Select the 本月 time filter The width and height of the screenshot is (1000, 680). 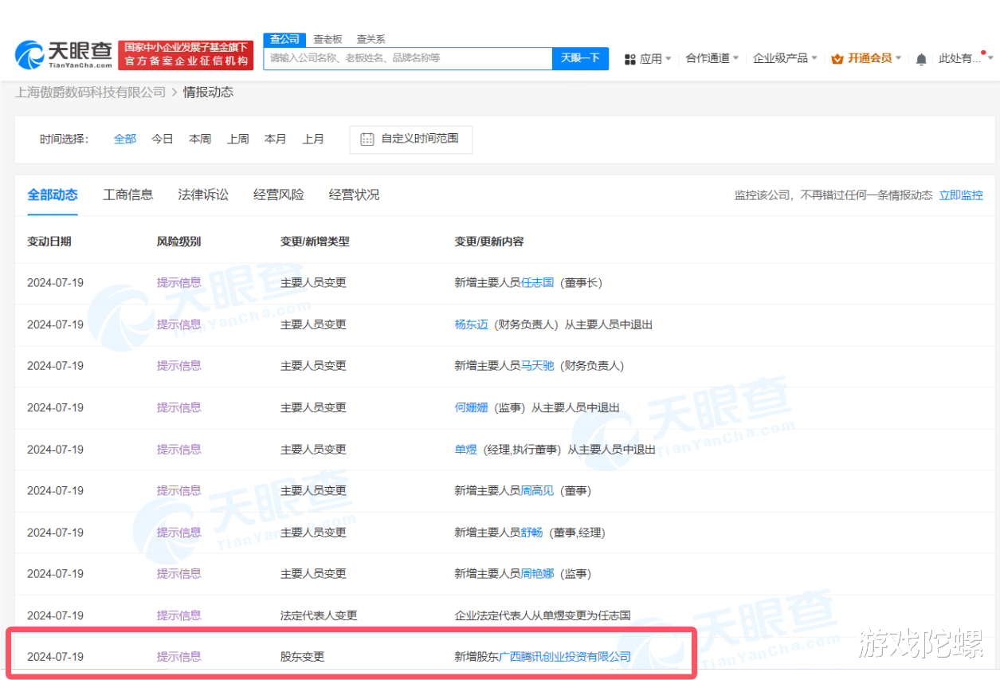point(275,139)
